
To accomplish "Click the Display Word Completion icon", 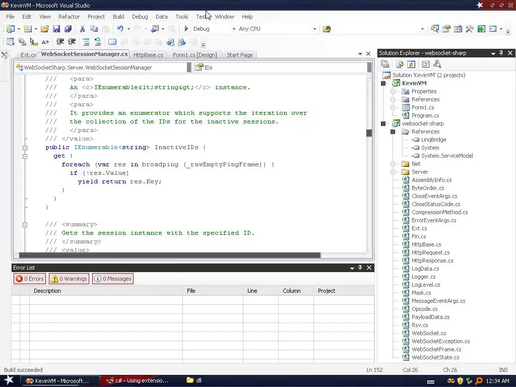I will pyautogui.click(x=45, y=42).
